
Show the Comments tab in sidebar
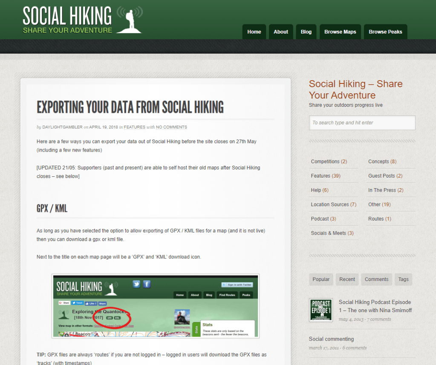click(376, 279)
